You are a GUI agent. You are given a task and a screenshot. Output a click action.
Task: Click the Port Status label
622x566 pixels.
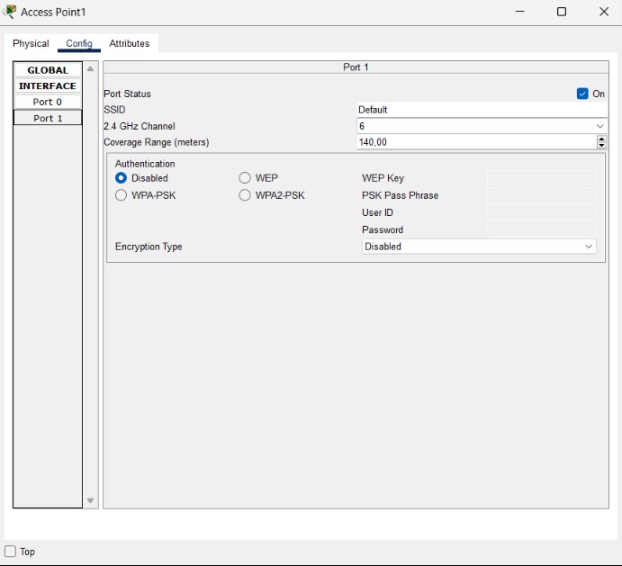(x=127, y=94)
